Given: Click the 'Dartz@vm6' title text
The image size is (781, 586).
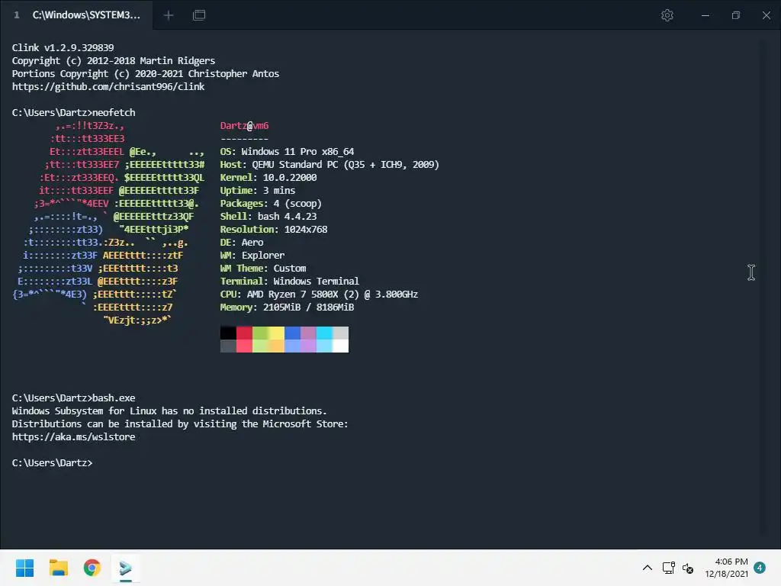Looking at the screenshot, I should tap(245, 126).
